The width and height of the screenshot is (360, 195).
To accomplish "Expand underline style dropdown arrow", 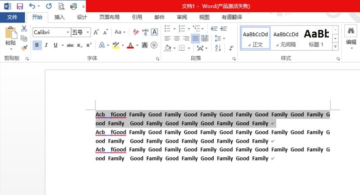I will point(62,45).
